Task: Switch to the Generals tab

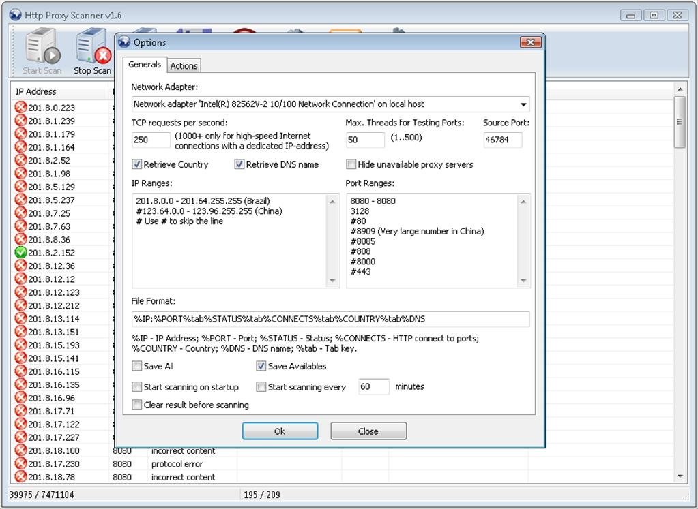Action: 145,65
